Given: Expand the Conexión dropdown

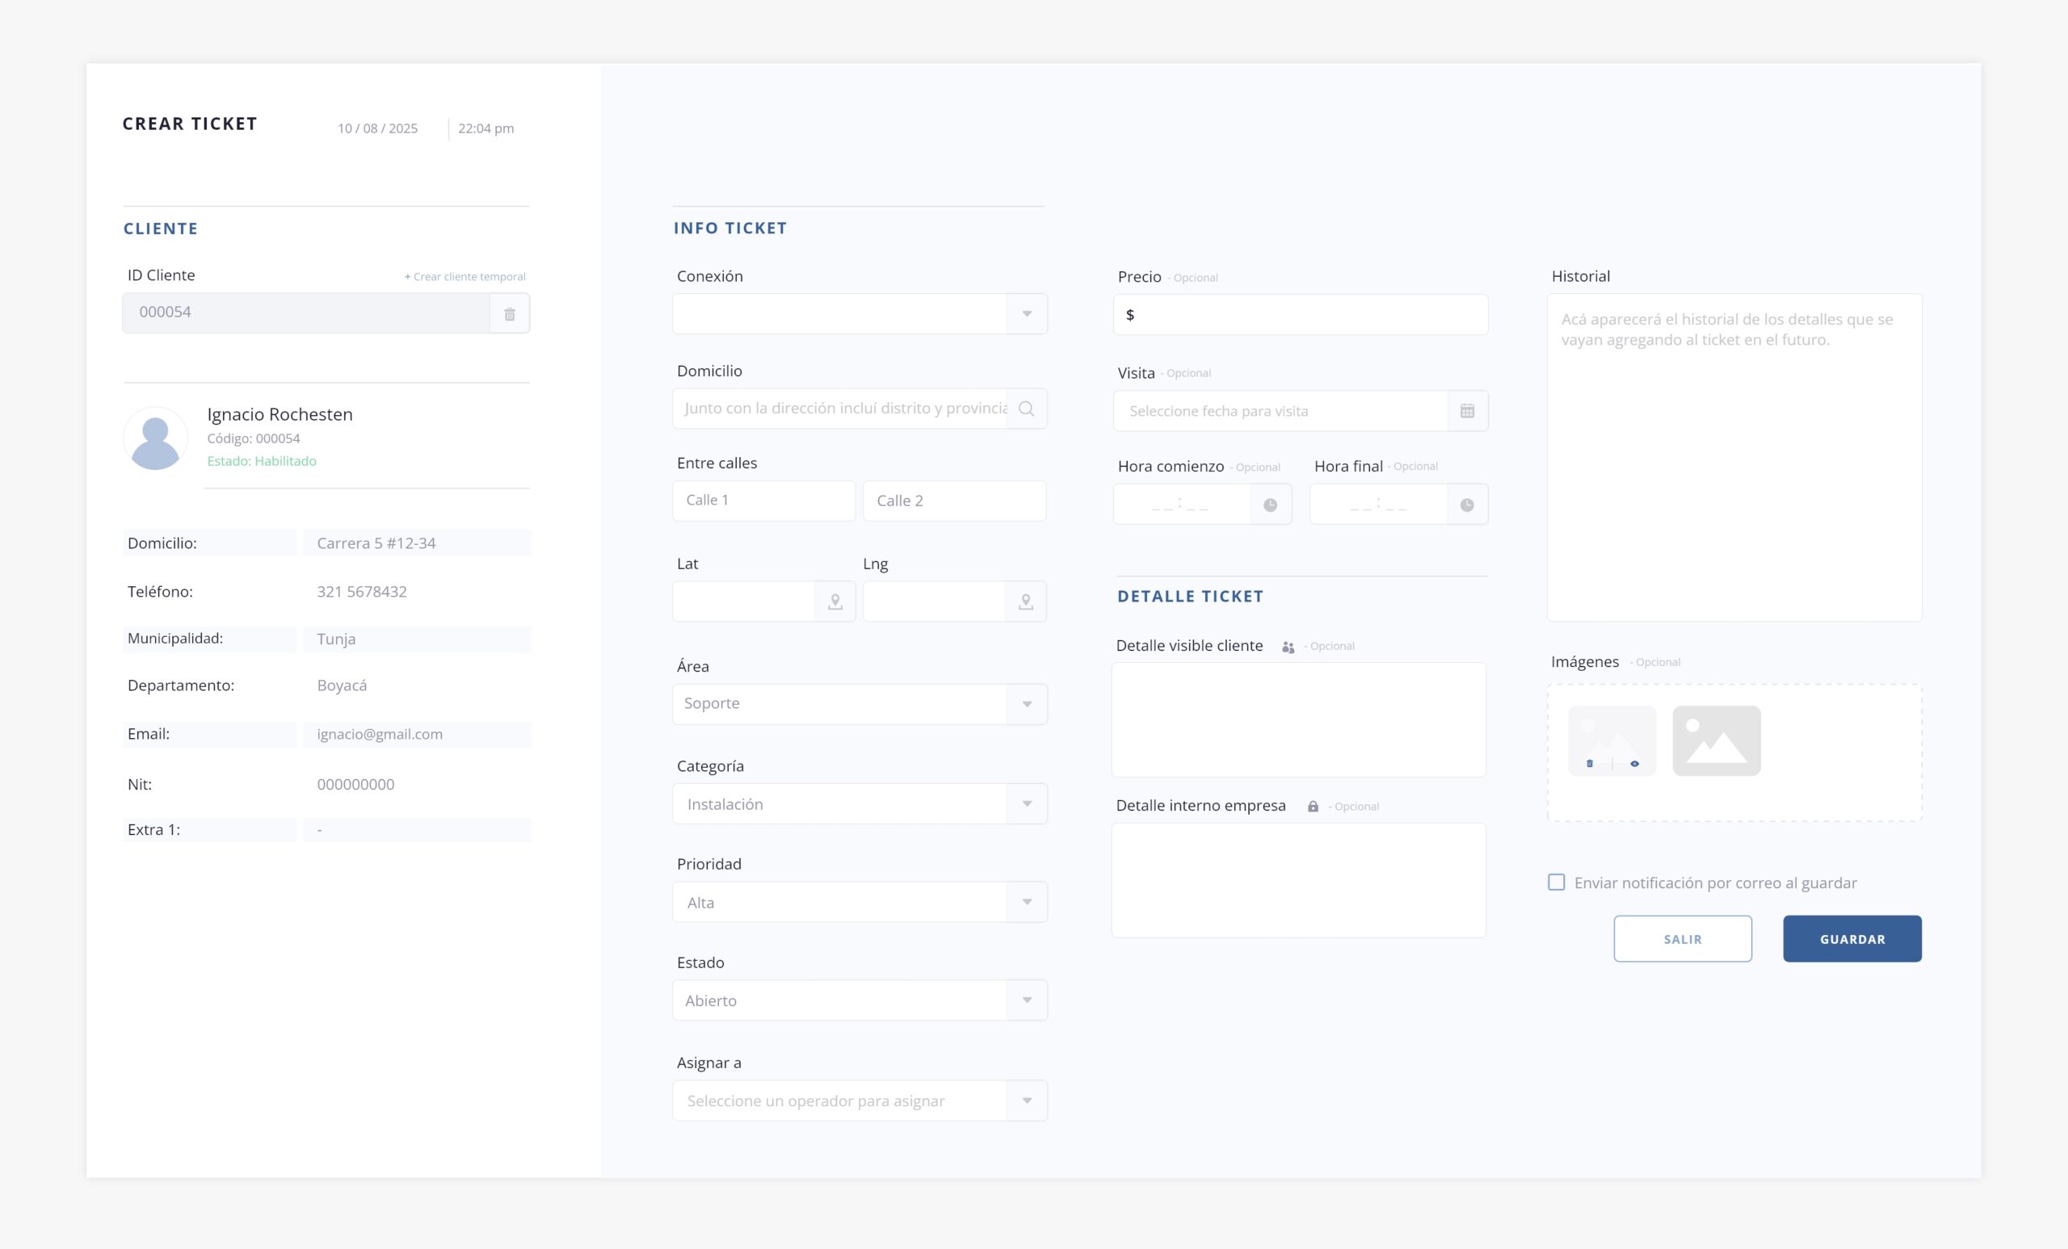Looking at the screenshot, I should [x=1027, y=314].
